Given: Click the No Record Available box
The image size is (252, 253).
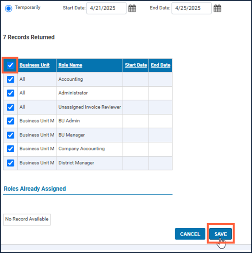Looking at the screenshot, I should pos(27,219).
